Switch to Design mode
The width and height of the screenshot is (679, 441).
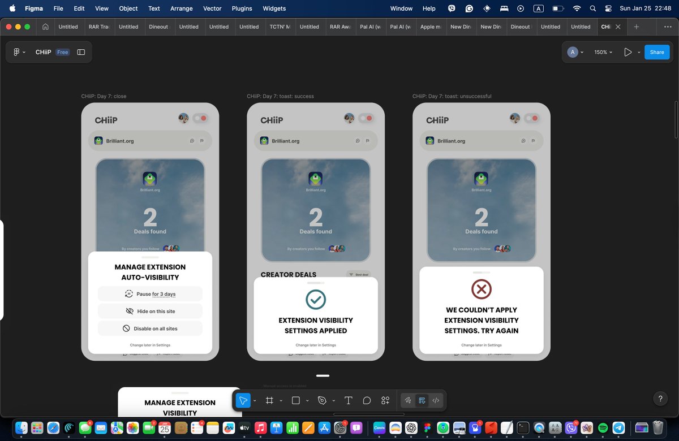click(422, 400)
